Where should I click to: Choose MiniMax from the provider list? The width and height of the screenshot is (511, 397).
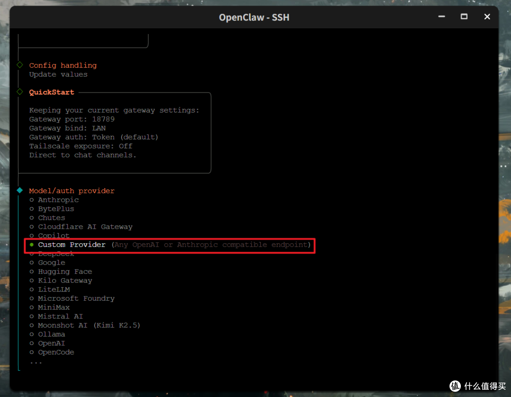[x=50, y=307]
